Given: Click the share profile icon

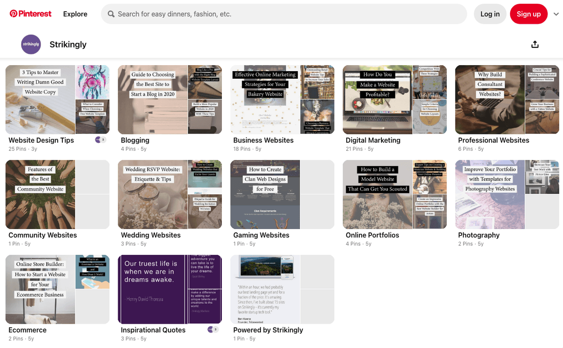Looking at the screenshot, I should click(535, 44).
